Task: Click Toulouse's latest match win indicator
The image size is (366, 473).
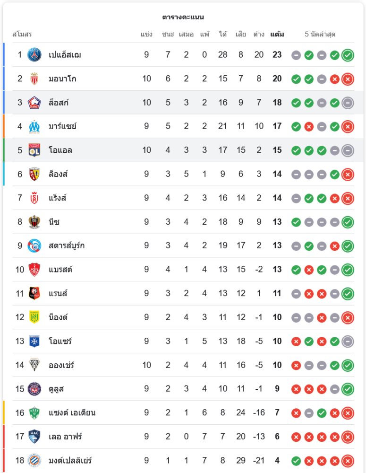Action: click(348, 389)
